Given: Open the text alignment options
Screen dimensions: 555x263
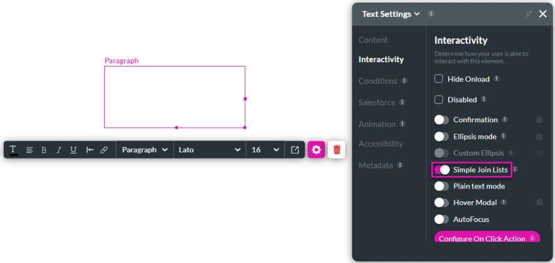Looking at the screenshot, I should coord(30,150).
